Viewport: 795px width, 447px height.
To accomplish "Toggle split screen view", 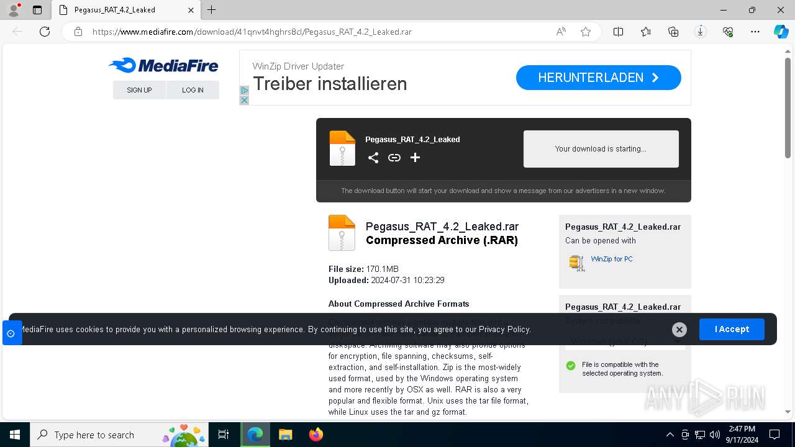I will tap(619, 32).
